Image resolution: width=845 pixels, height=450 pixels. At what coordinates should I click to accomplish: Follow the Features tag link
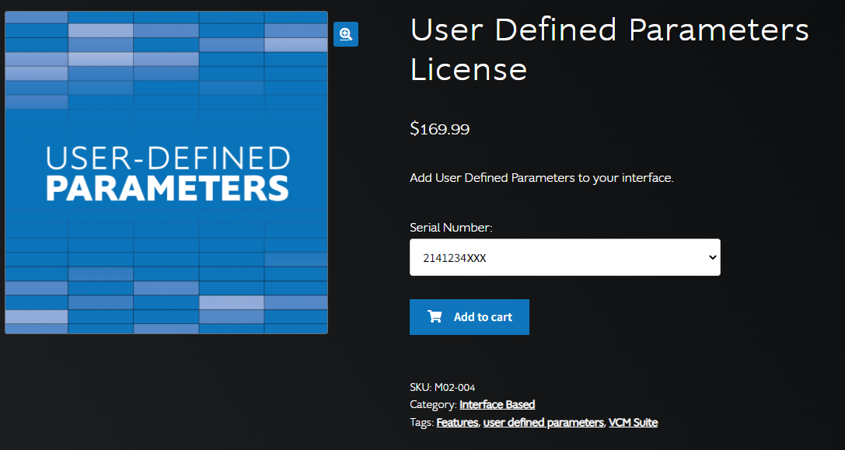457,423
